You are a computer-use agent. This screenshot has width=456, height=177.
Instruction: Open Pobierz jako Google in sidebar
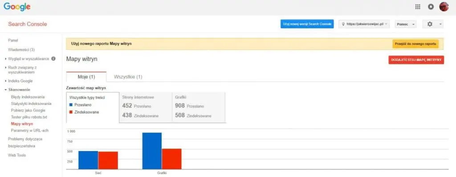click(x=28, y=110)
